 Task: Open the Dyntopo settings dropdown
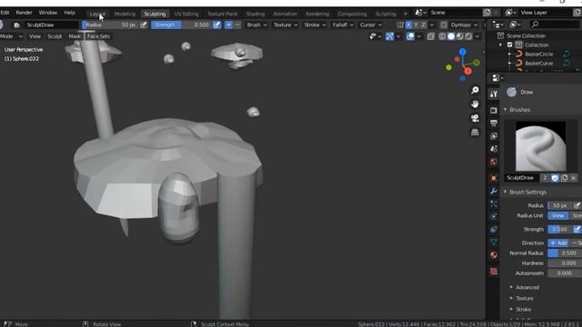tap(464, 25)
